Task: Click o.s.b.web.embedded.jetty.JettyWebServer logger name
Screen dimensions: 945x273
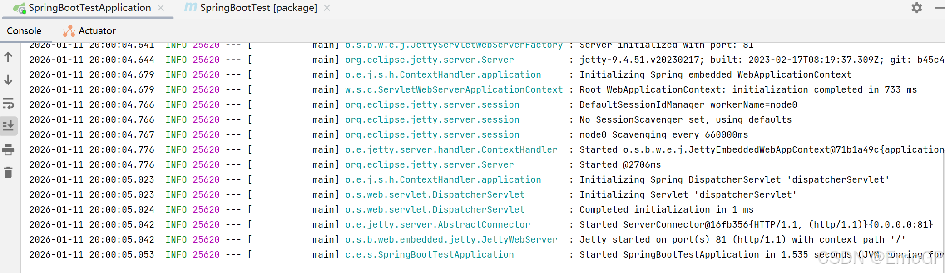Action: (x=451, y=239)
